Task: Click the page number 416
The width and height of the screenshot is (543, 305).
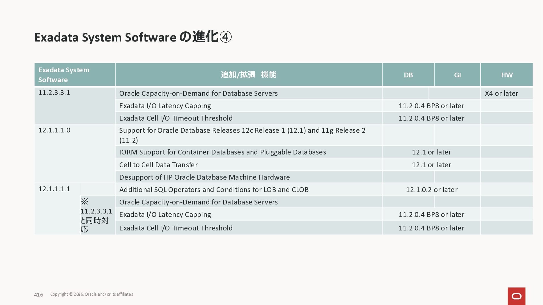Action: pyautogui.click(x=38, y=295)
